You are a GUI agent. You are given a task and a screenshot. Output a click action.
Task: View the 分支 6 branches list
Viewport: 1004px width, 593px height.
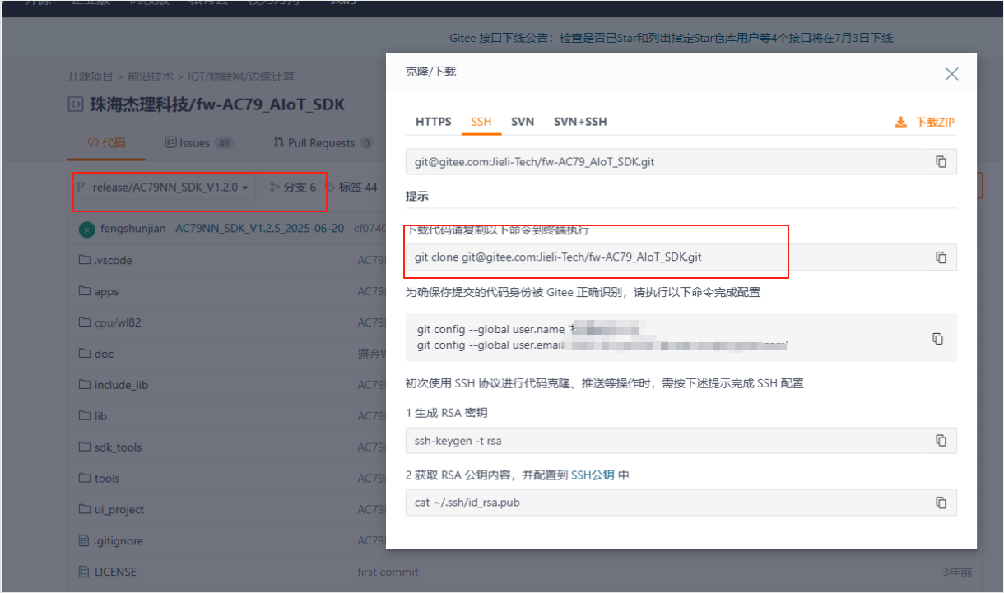click(293, 188)
